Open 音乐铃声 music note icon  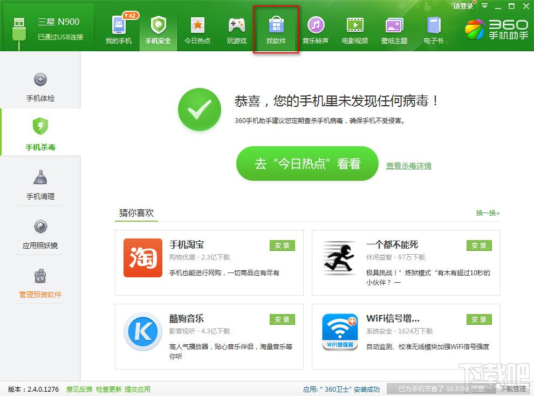point(316,25)
